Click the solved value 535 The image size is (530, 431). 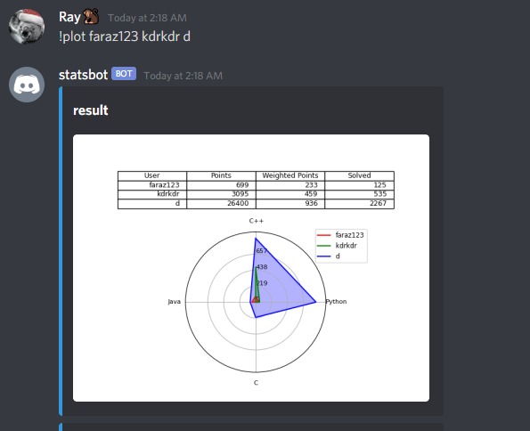coord(380,194)
